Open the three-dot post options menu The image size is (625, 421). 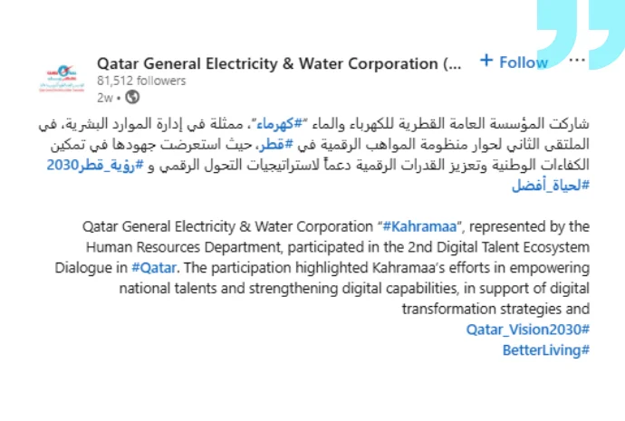[578, 61]
